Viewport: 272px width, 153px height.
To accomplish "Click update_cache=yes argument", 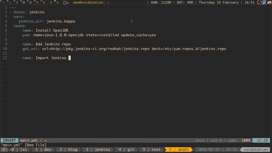I will (139, 35).
